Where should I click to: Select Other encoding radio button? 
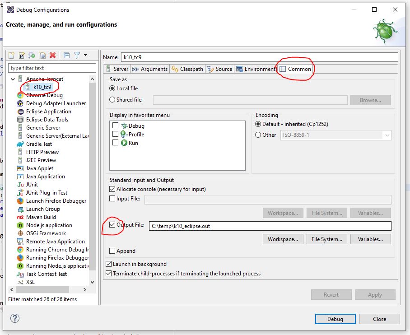tap(258, 135)
